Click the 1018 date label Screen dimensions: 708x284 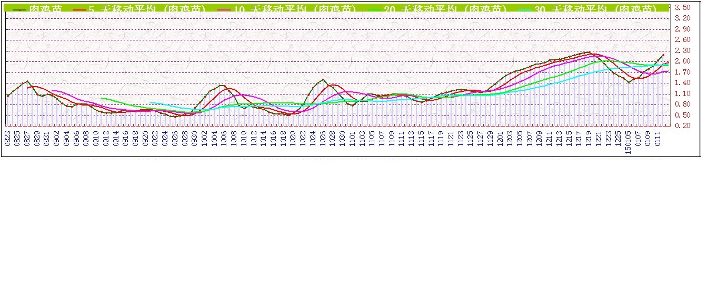tap(283, 138)
